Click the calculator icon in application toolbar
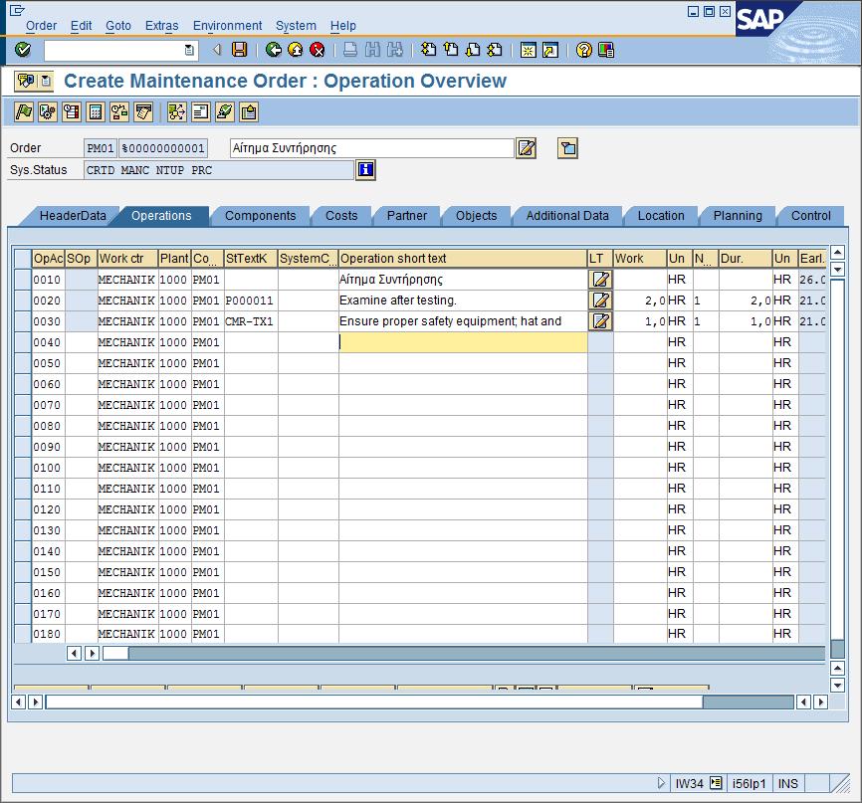This screenshot has width=862, height=803. (x=96, y=112)
